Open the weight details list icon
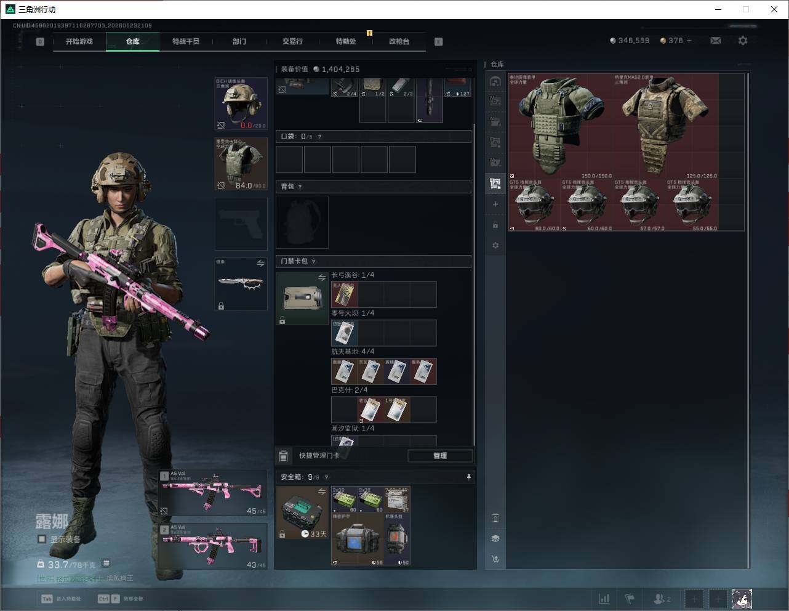The width and height of the screenshot is (789, 611). (x=106, y=563)
